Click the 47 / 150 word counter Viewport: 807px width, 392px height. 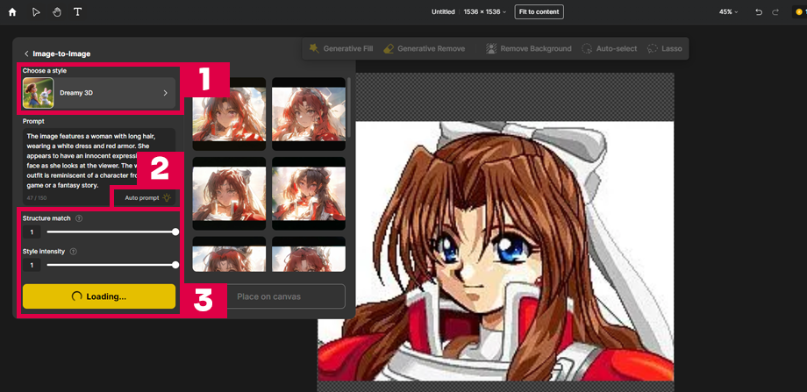(x=37, y=198)
